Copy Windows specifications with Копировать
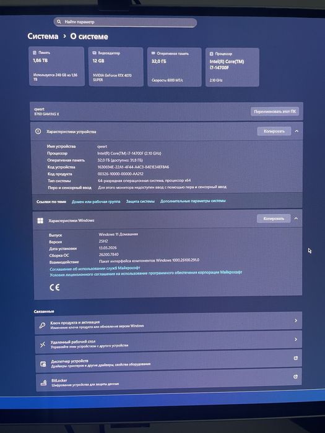 point(274,218)
